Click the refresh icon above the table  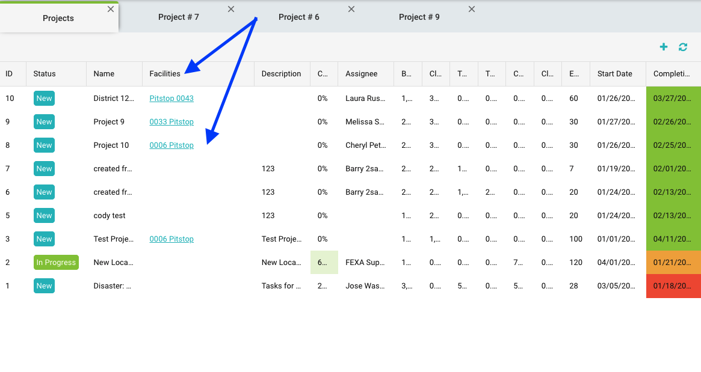click(683, 47)
